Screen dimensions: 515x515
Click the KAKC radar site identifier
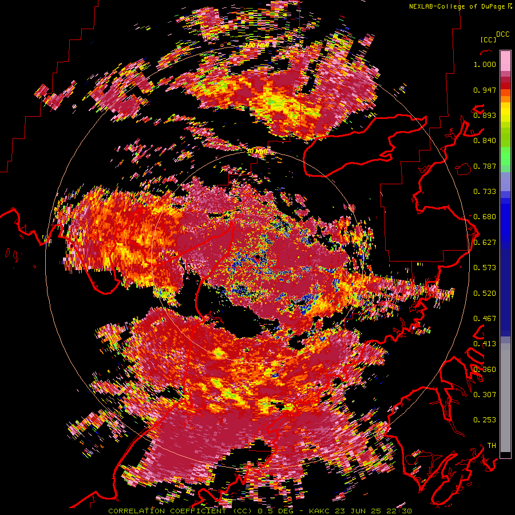point(319,511)
